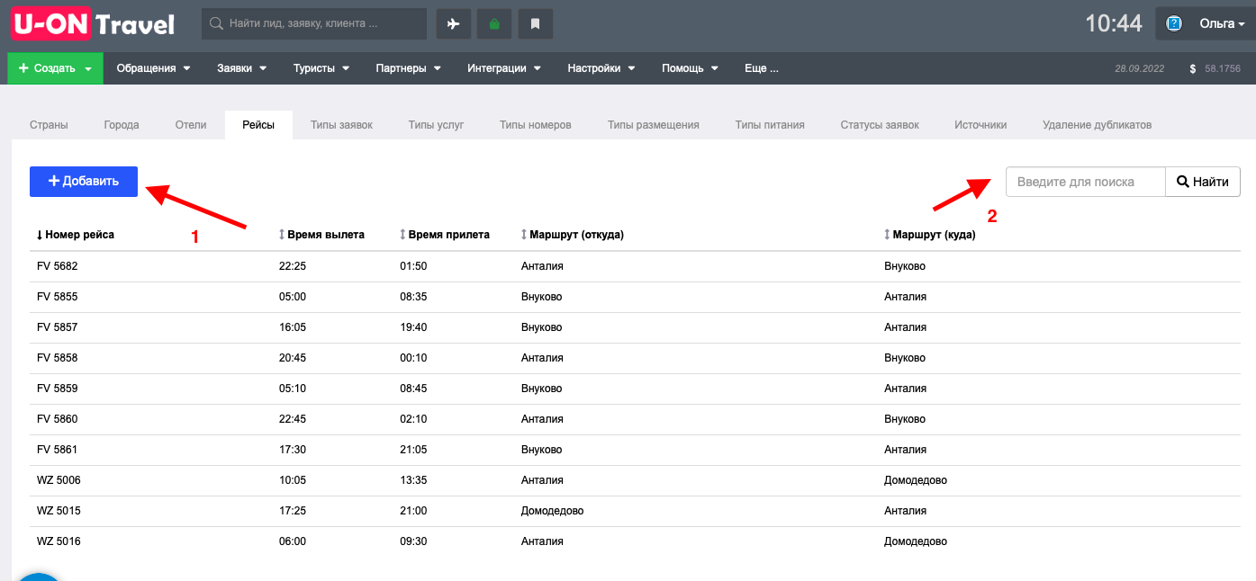Select flight row FV 5859
The image size is (1256, 581).
click(x=635, y=389)
